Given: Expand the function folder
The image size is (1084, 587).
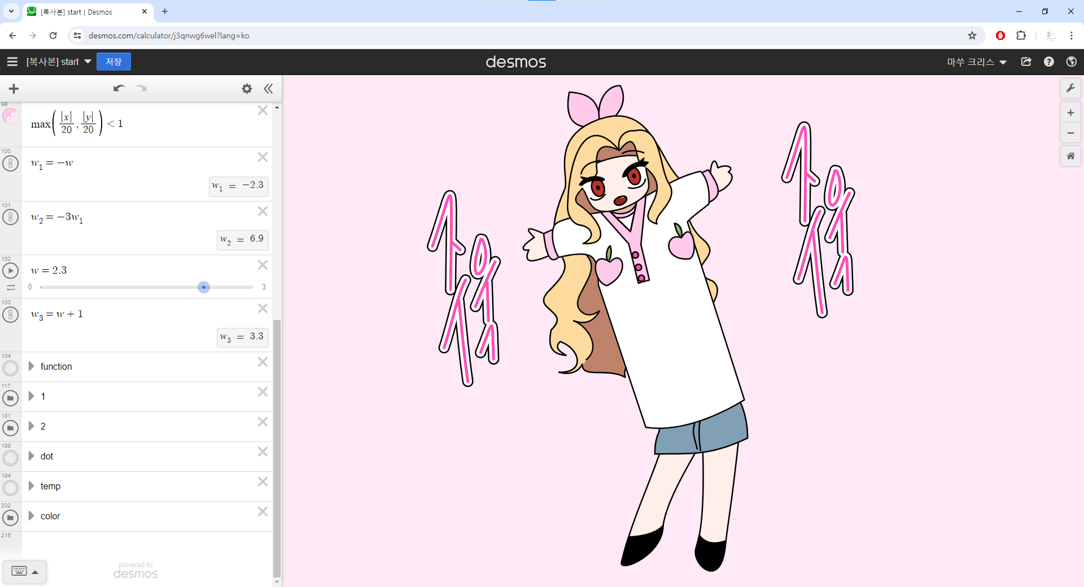Looking at the screenshot, I should (32, 366).
